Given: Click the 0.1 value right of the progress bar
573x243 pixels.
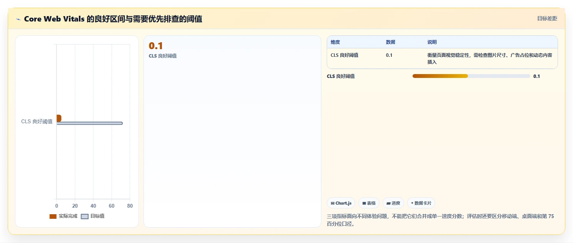Looking at the screenshot, I should click(536, 76).
